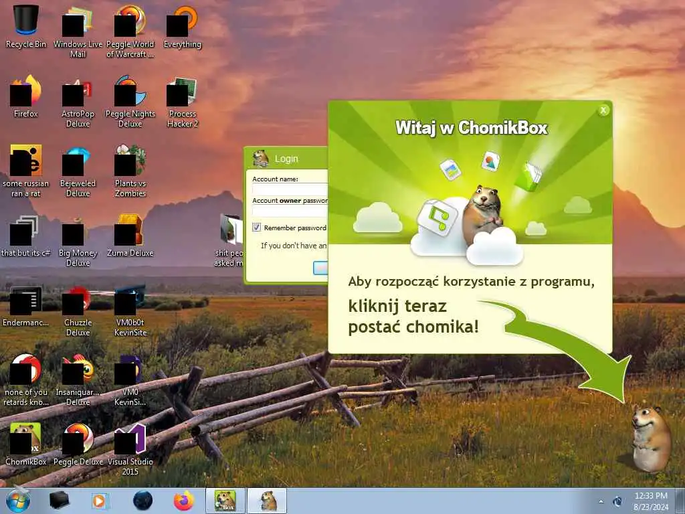Select the Chuzzle Deluxe desktop icon
This screenshot has height=514, width=685.
78,311
